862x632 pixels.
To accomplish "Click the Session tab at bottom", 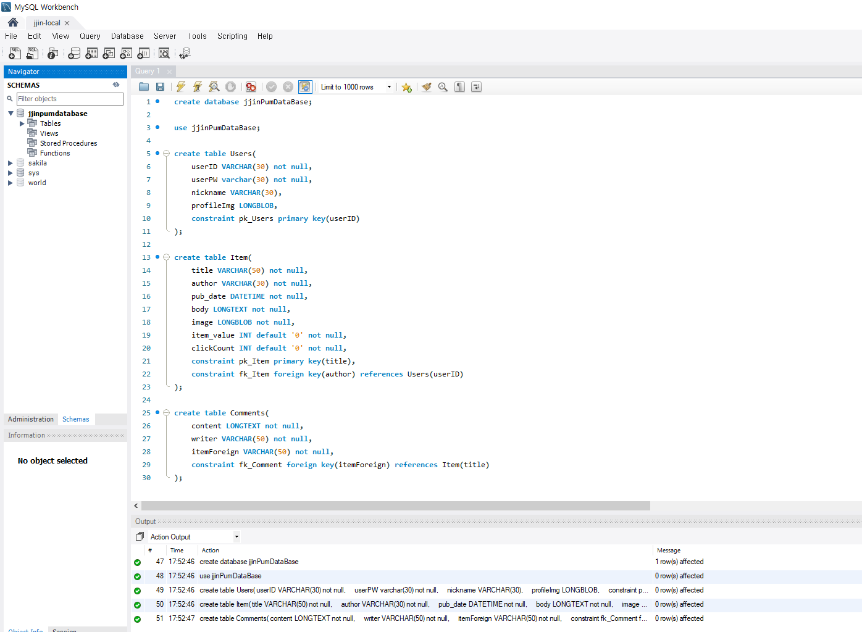I will click(65, 630).
